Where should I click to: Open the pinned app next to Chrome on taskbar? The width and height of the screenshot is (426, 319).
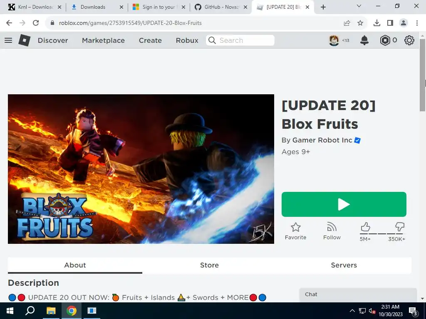(x=92, y=311)
